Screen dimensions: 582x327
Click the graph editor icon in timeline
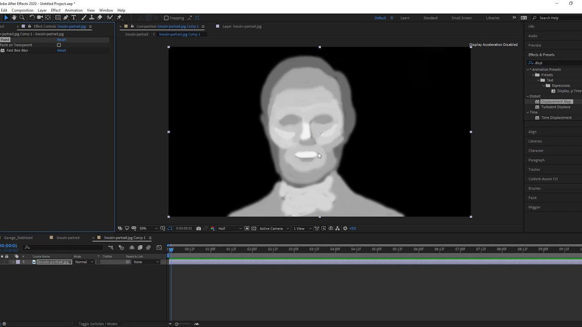pos(159,248)
